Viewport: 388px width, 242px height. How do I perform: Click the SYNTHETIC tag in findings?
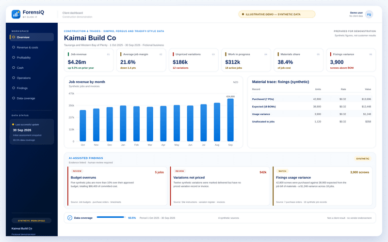[x=362, y=159]
